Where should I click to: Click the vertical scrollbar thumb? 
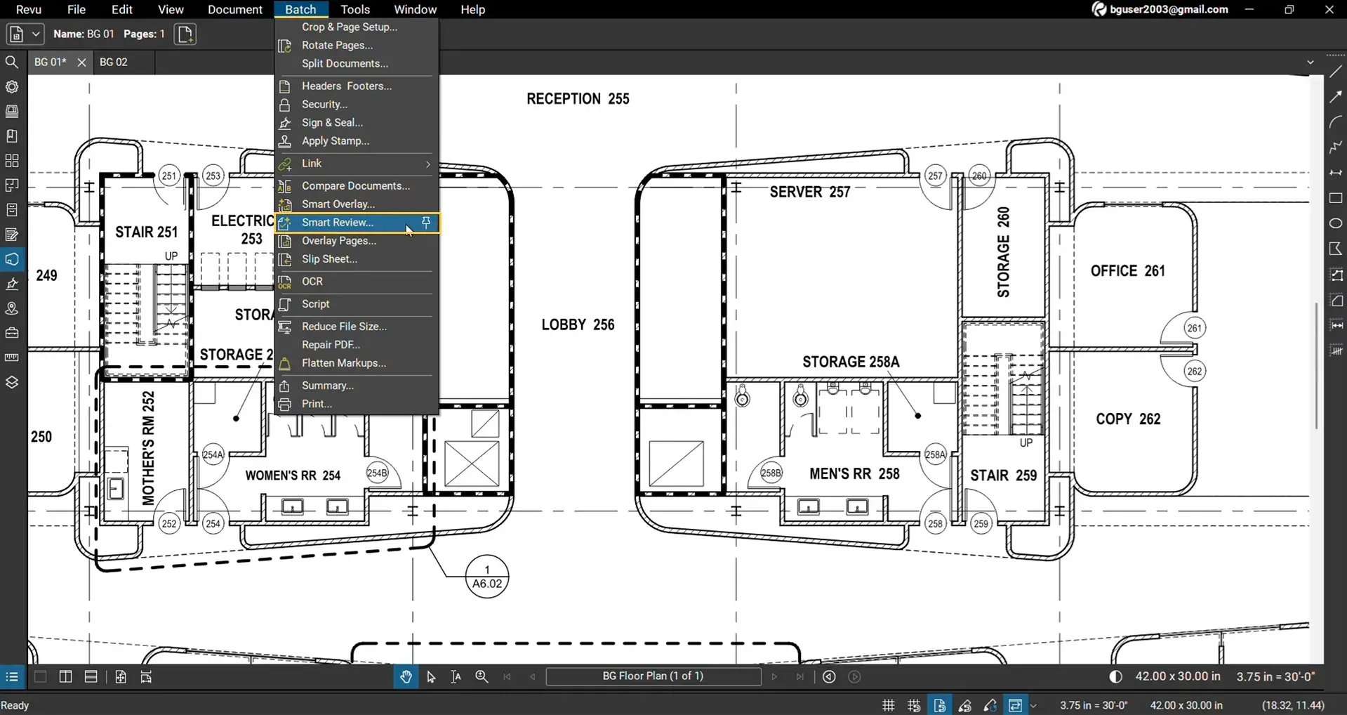1316,365
